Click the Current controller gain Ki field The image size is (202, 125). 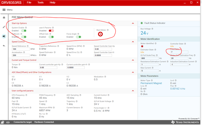75,68
